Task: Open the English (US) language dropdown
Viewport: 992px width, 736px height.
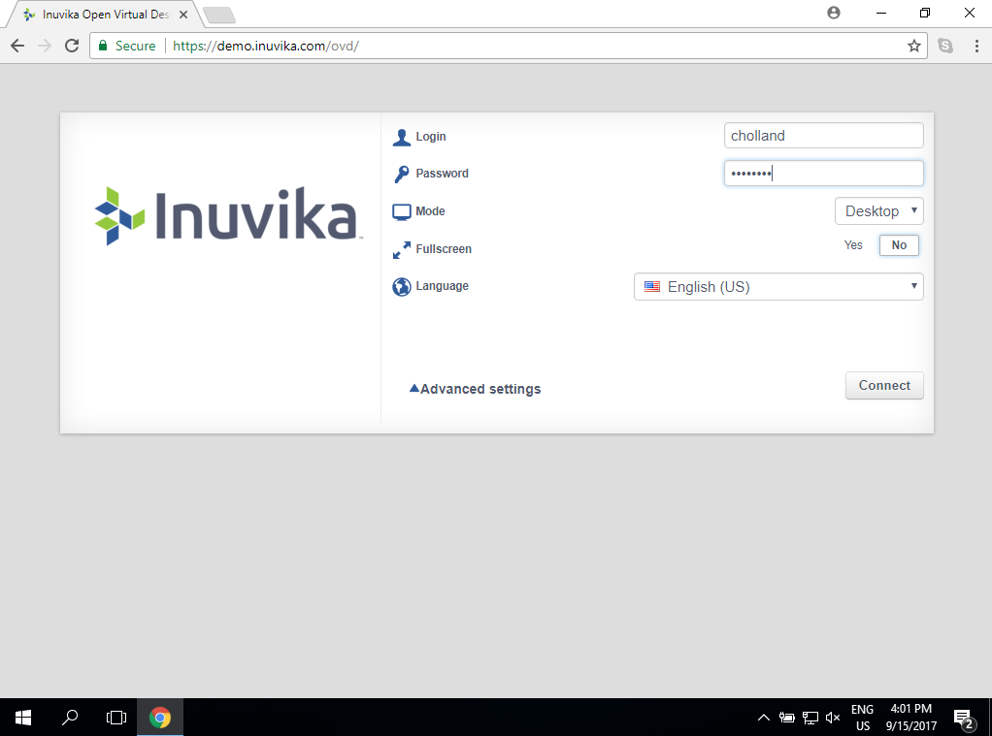Action: pos(777,286)
